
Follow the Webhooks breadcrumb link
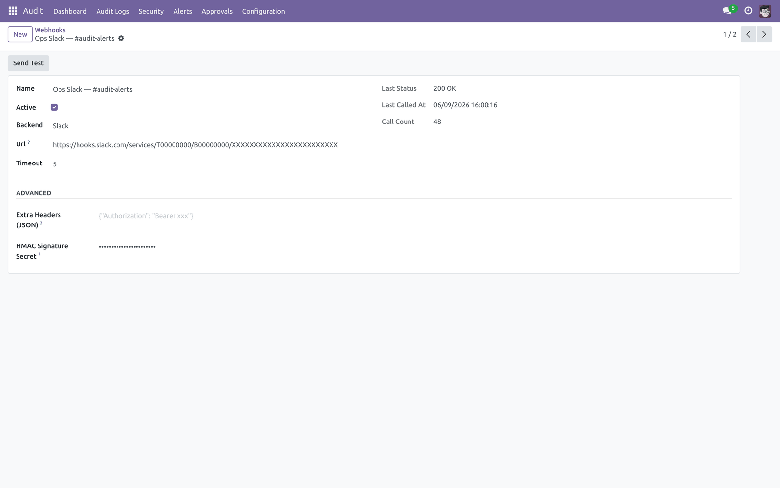pos(50,30)
